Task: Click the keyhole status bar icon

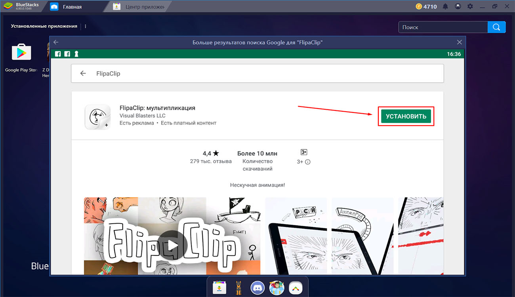Action: (76, 54)
